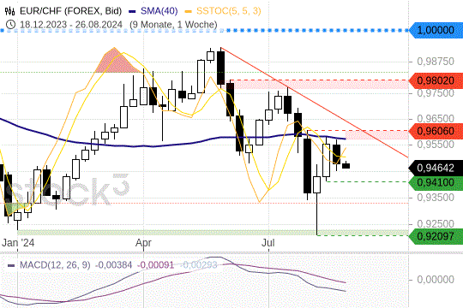Screen dimensions: 463x308
Task: Click the 0,96500 axis value
Action: 436,118
